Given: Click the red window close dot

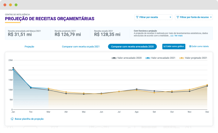Looking at the screenshot, I should (5, 5).
